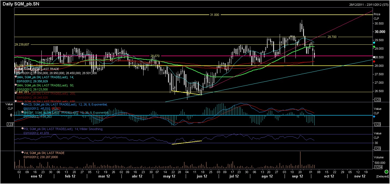The height and width of the screenshot is (184, 390).
Task: Click the date range 28/12/2011 - 23/11/2012 label
Action: (x=368, y=5)
